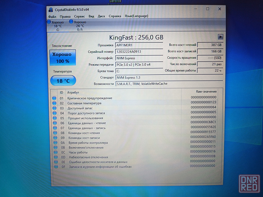263x197 pixels.
Task: Click the raw value 00000000915577
Action: pos(203,132)
